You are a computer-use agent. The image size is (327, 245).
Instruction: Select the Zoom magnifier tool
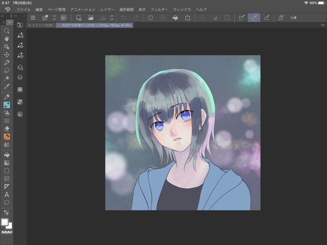click(7, 31)
